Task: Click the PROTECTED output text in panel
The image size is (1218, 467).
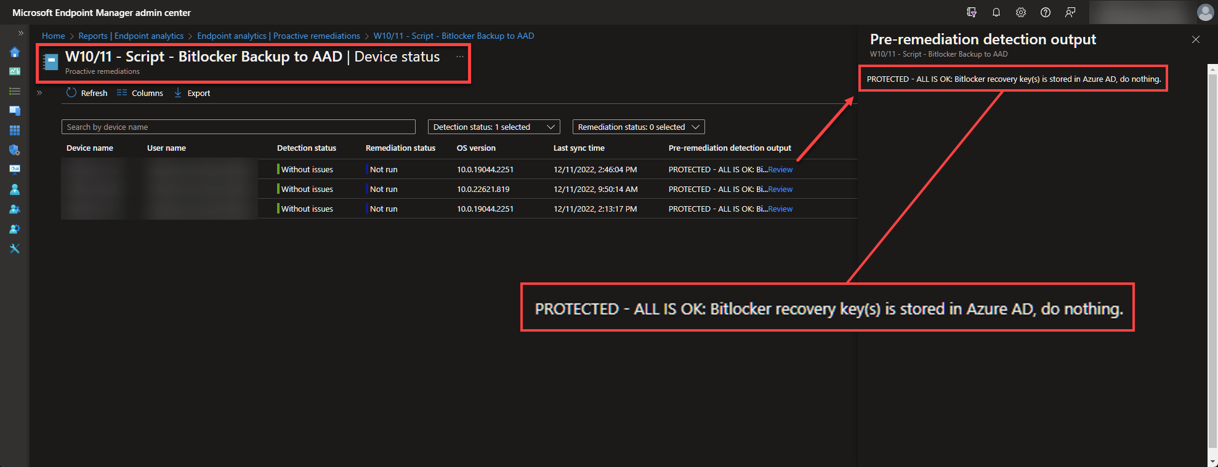Action: click(x=1014, y=79)
